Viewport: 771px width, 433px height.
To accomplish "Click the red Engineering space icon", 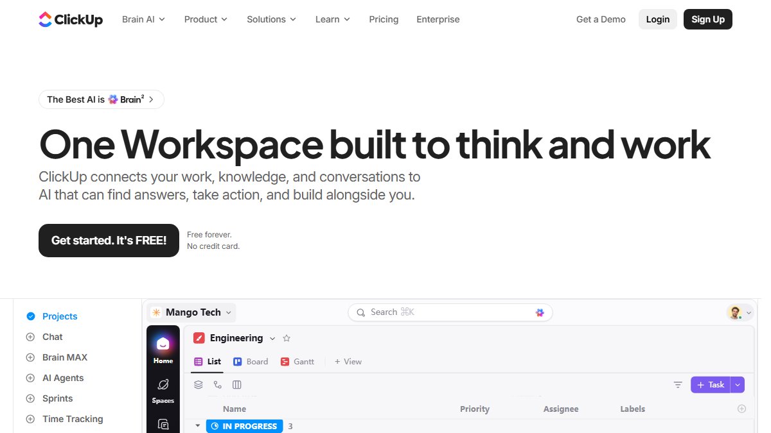I will click(199, 338).
